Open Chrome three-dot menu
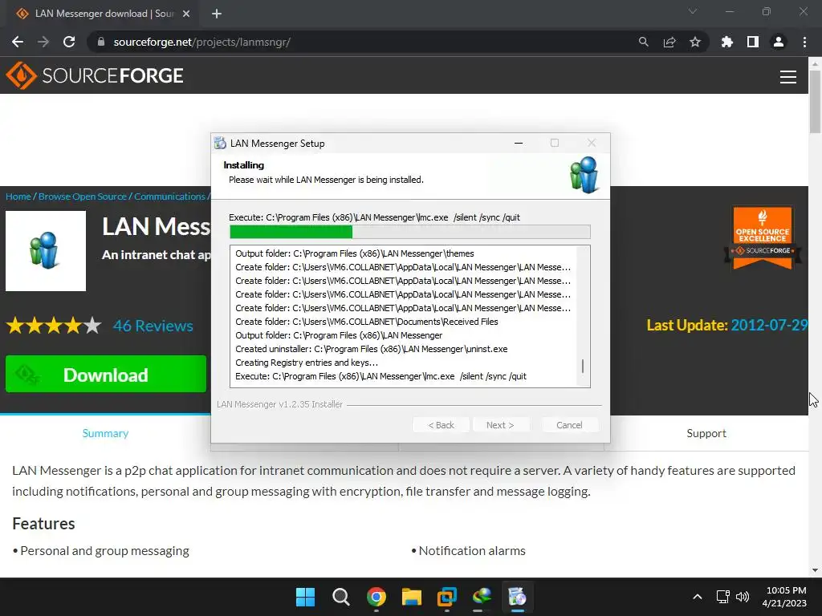Viewport: 822px width, 616px height. point(804,42)
